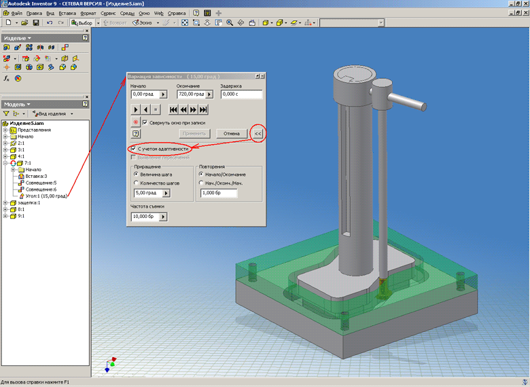Click the Open file icon
Screen dimensions: 530x387
point(24,22)
